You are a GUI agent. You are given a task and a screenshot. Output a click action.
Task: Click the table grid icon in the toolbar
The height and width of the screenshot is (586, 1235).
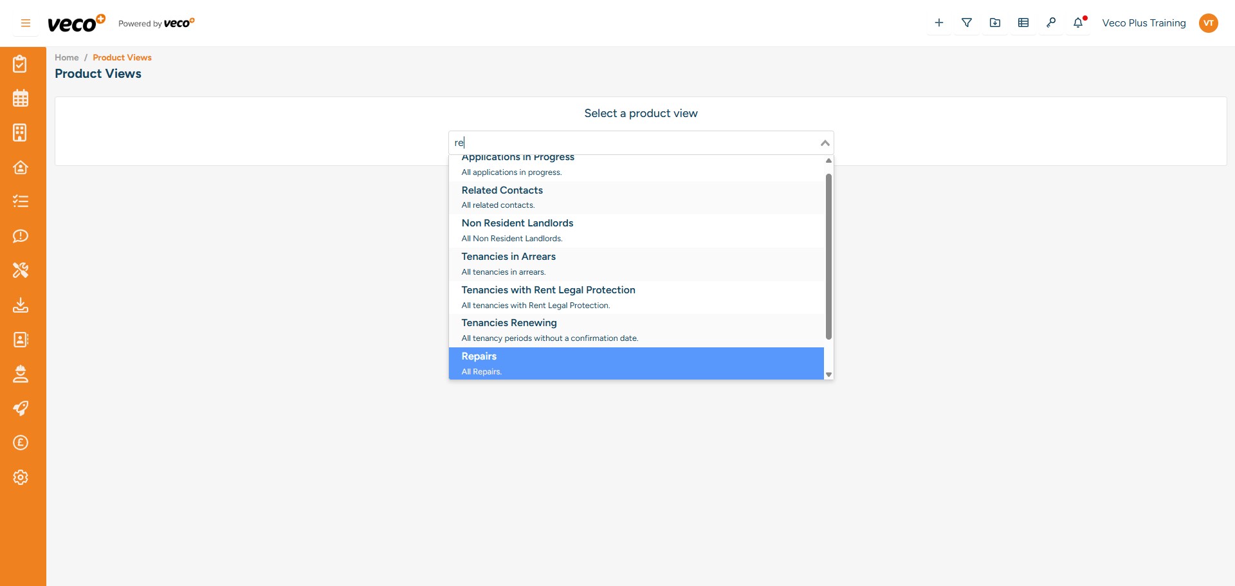coord(1023,23)
